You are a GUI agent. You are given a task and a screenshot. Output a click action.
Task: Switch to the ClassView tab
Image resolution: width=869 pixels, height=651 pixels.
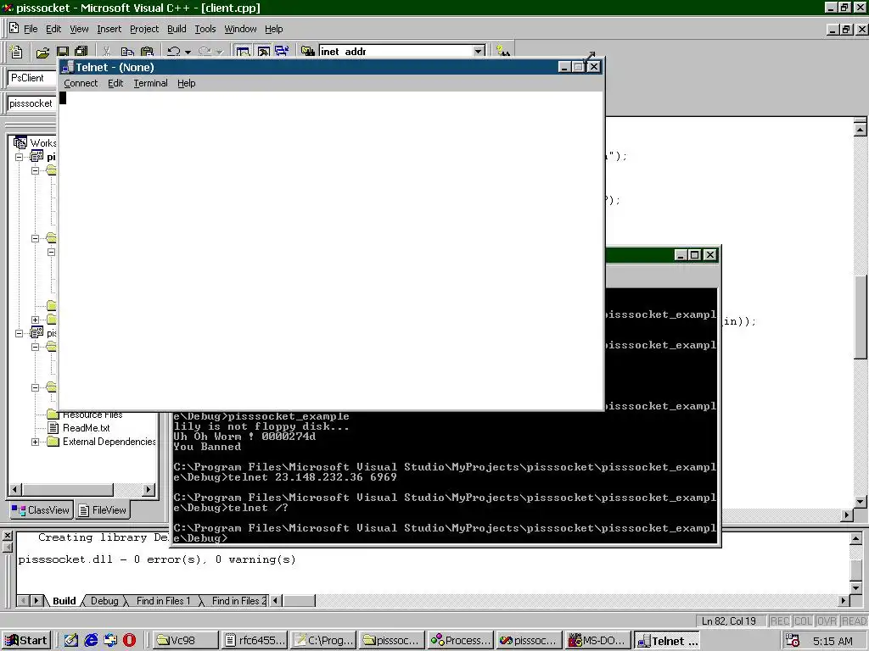tap(41, 509)
